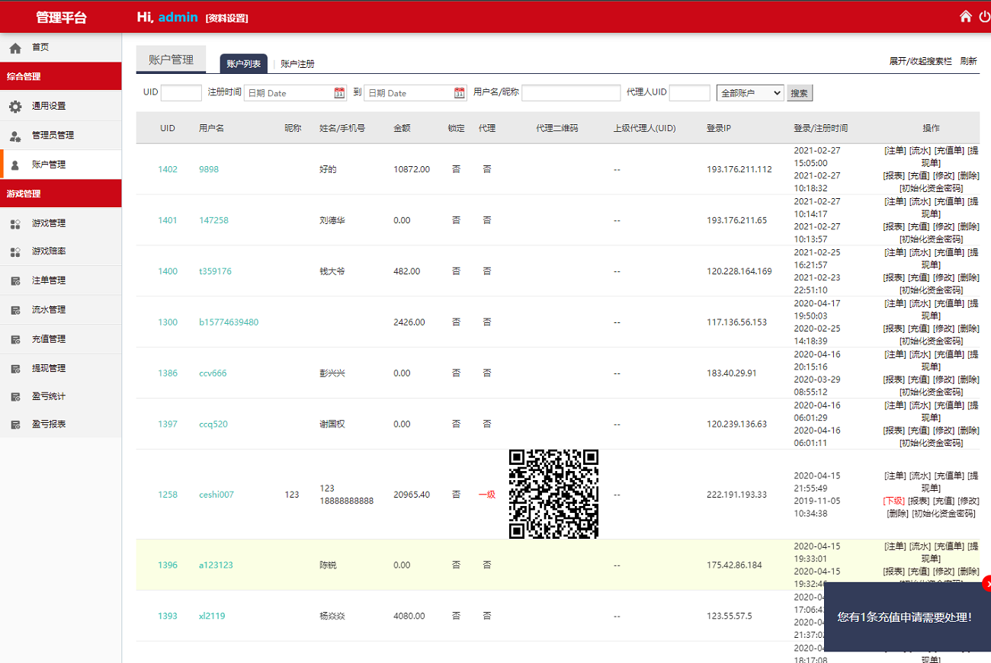Click the 搜索 button

pyautogui.click(x=800, y=93)
